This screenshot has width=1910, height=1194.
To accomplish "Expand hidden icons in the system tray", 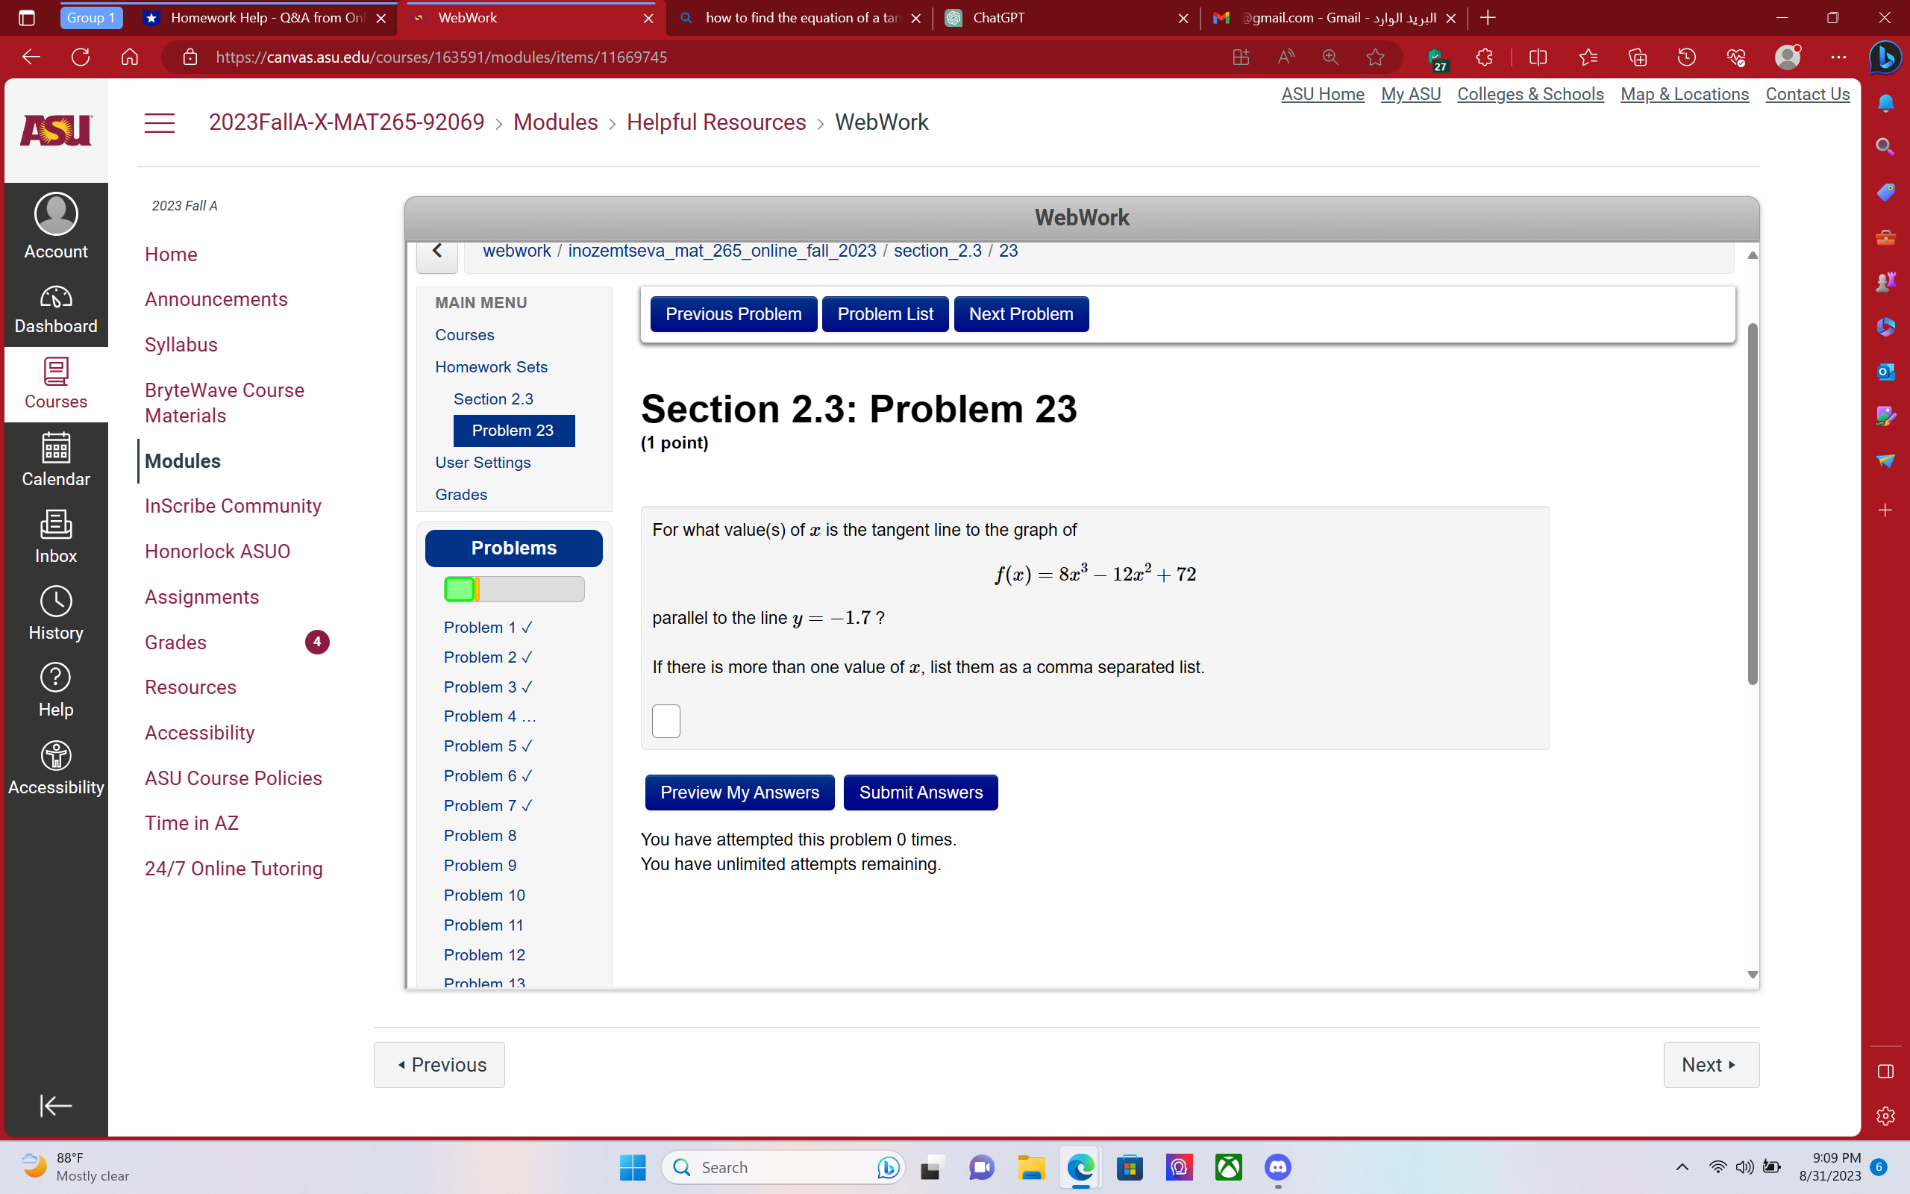I will point(1682,1167).
